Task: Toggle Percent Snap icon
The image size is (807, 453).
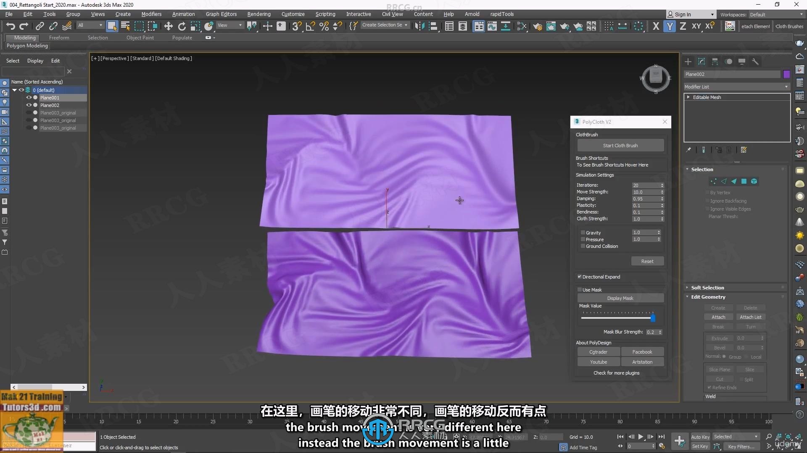Action: pyautogui.click(x=324, y=26)
